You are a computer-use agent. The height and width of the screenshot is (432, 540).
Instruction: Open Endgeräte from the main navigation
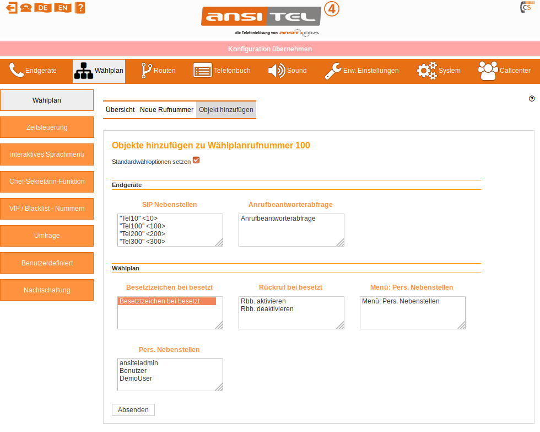pos(33,71)
